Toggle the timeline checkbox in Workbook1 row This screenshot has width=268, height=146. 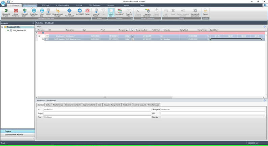(47, 36)
